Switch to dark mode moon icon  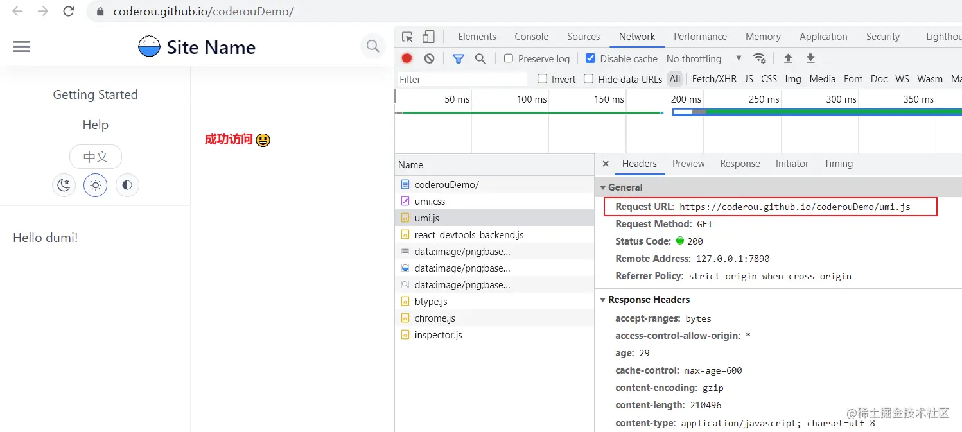[64, 186]
